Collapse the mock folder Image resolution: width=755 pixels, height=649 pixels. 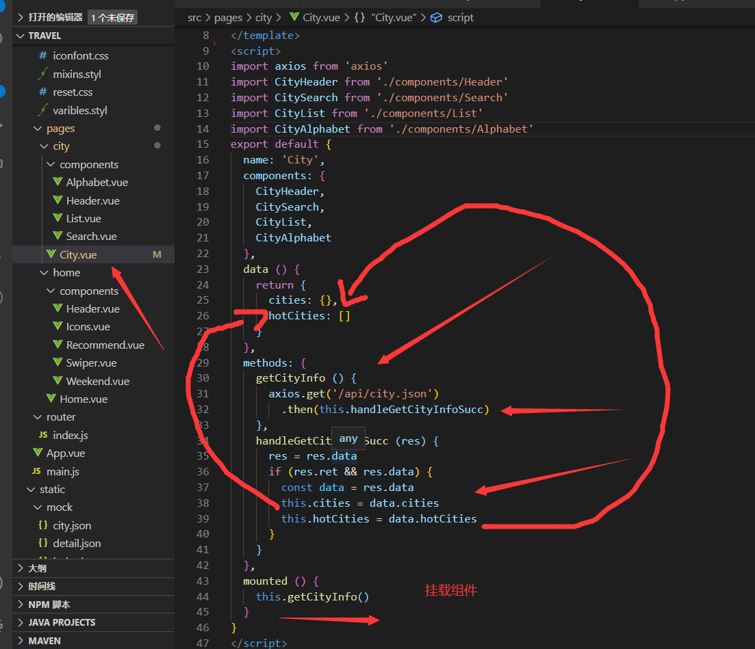click(60, 507)
